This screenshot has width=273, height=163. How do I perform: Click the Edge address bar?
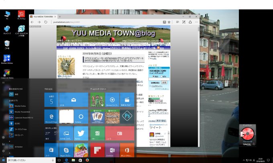(x=106, y=22)
